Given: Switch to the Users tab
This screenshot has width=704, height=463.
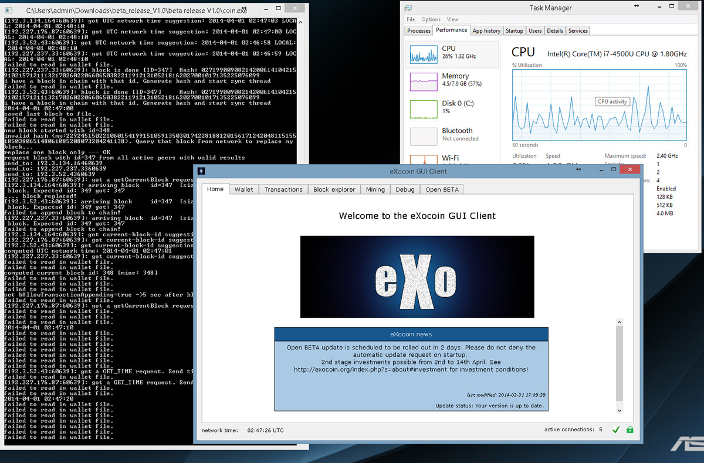Looking at the screenshot, I should 535,31.
